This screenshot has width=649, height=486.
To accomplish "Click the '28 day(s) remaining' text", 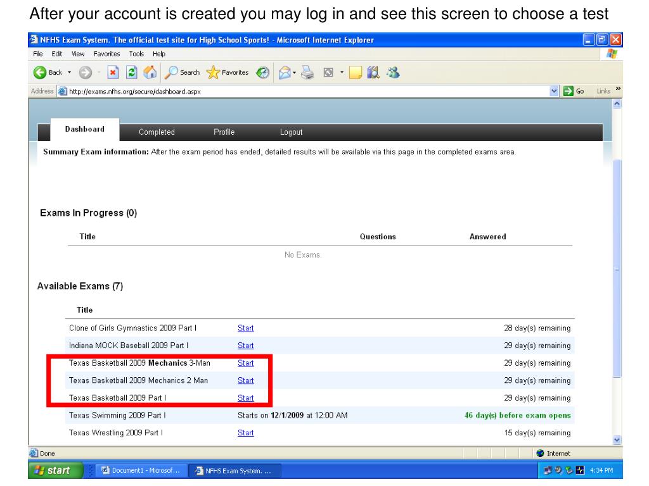I will (537, 328).
